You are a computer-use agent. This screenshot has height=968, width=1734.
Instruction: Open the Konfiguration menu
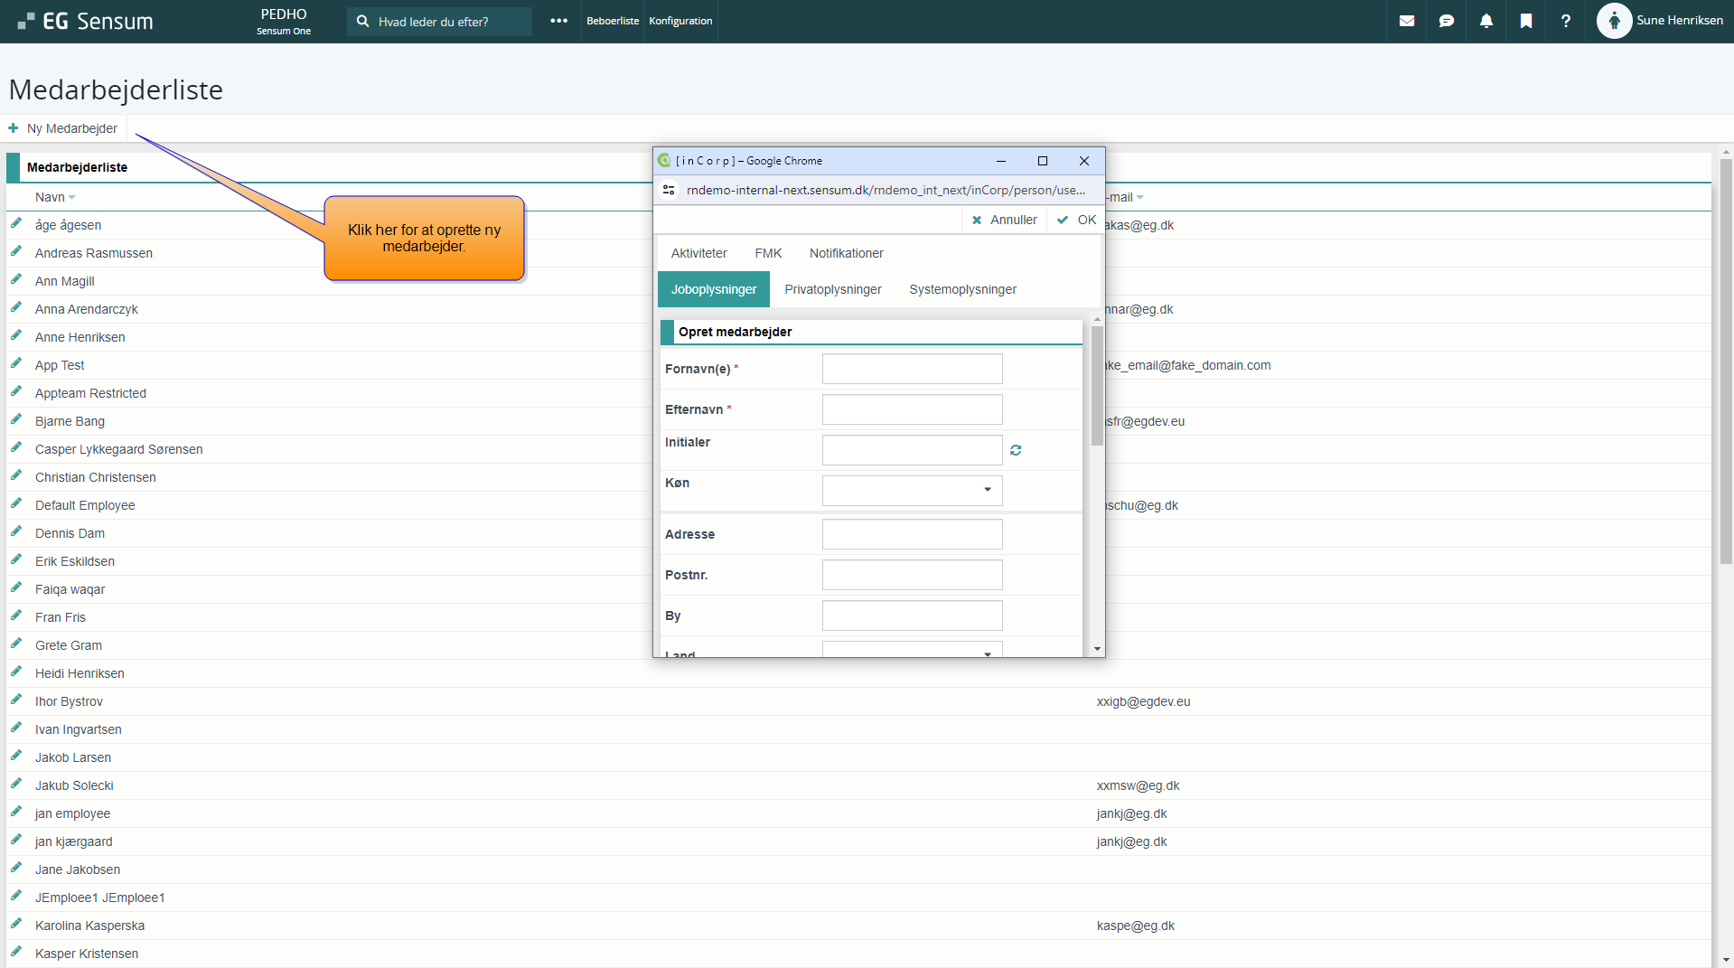680,21
